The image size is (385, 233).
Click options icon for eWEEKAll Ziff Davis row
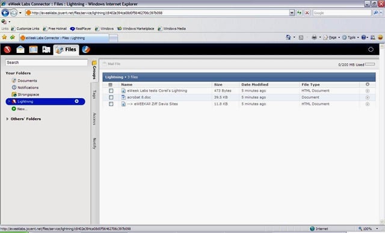[368, 104]
